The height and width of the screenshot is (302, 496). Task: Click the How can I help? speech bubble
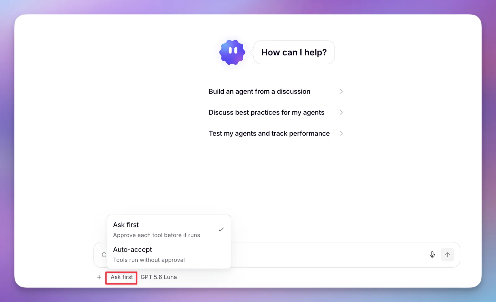pyautogui.click(x=294, y=52)
